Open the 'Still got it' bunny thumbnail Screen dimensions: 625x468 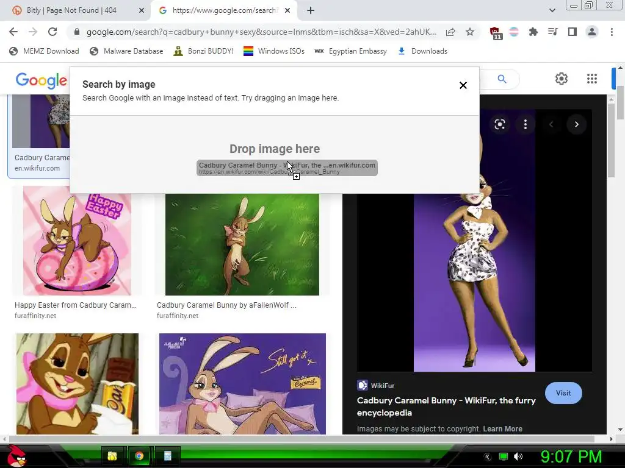point(242,384)
